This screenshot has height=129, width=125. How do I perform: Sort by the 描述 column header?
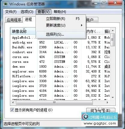click(x=107, y=31)
